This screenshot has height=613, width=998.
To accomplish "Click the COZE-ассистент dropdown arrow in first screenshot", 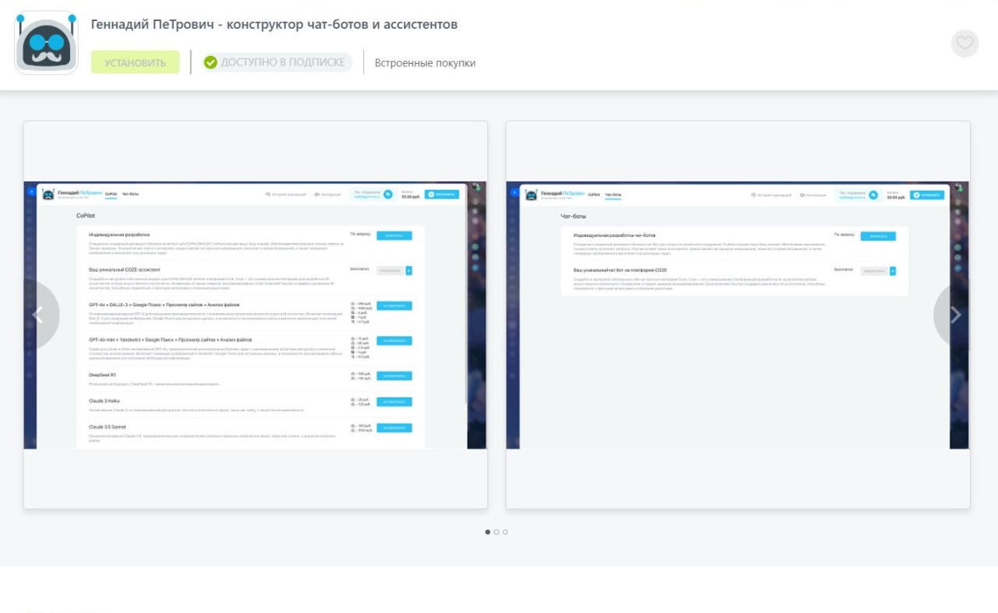I will pos(409,270).
